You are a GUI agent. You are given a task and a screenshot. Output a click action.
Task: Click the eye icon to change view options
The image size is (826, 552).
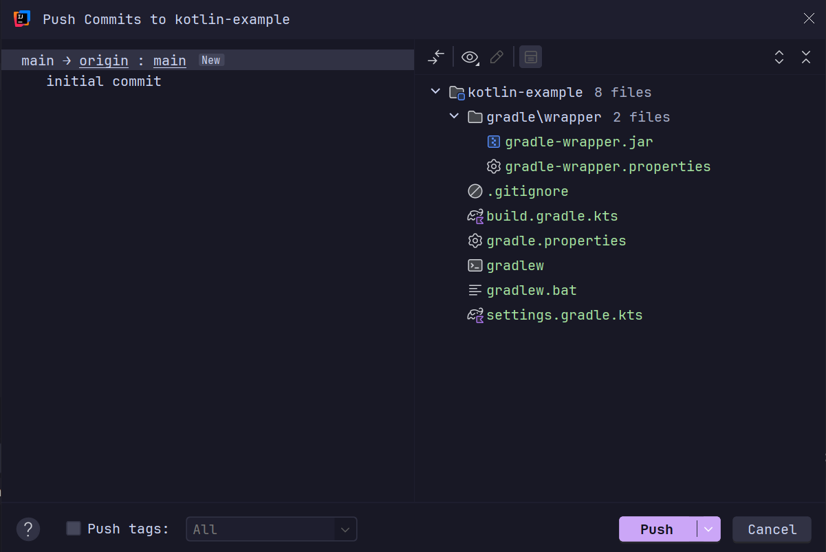click(x=470, y=57)
